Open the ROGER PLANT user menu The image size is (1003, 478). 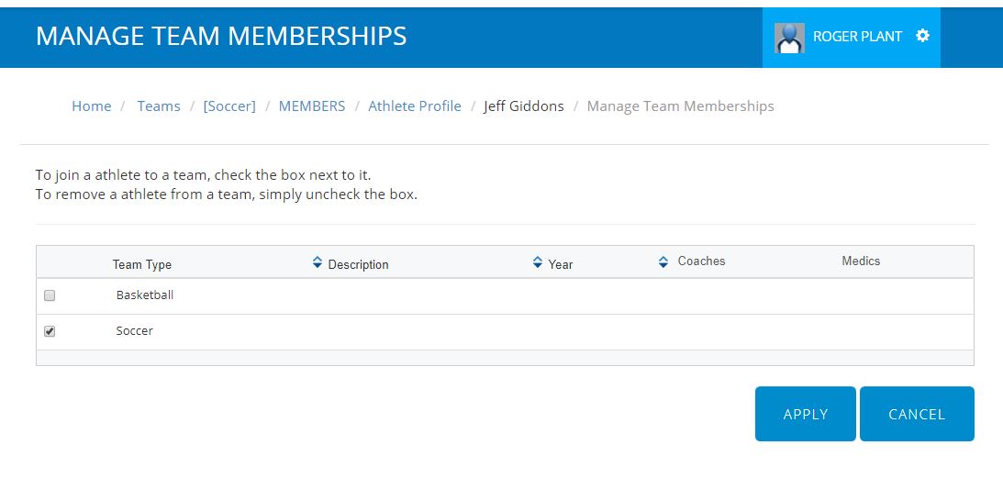tap(857, 37)
